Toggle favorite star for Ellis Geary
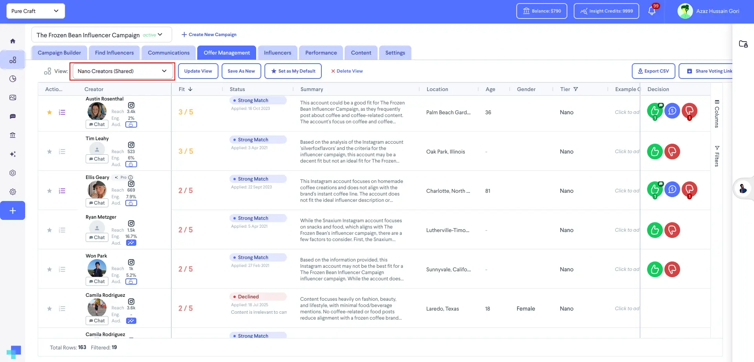 (50, 191)
